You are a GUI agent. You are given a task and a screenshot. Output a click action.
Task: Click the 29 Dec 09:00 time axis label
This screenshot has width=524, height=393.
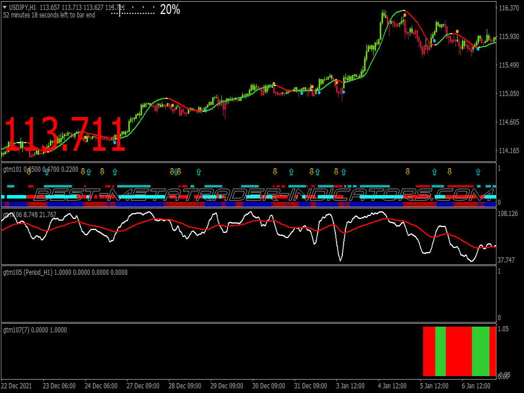pos(226,386)
